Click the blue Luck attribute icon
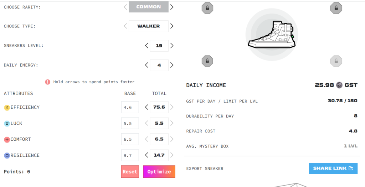This screenshot has height=187, width=365. [x=7, y=124]
